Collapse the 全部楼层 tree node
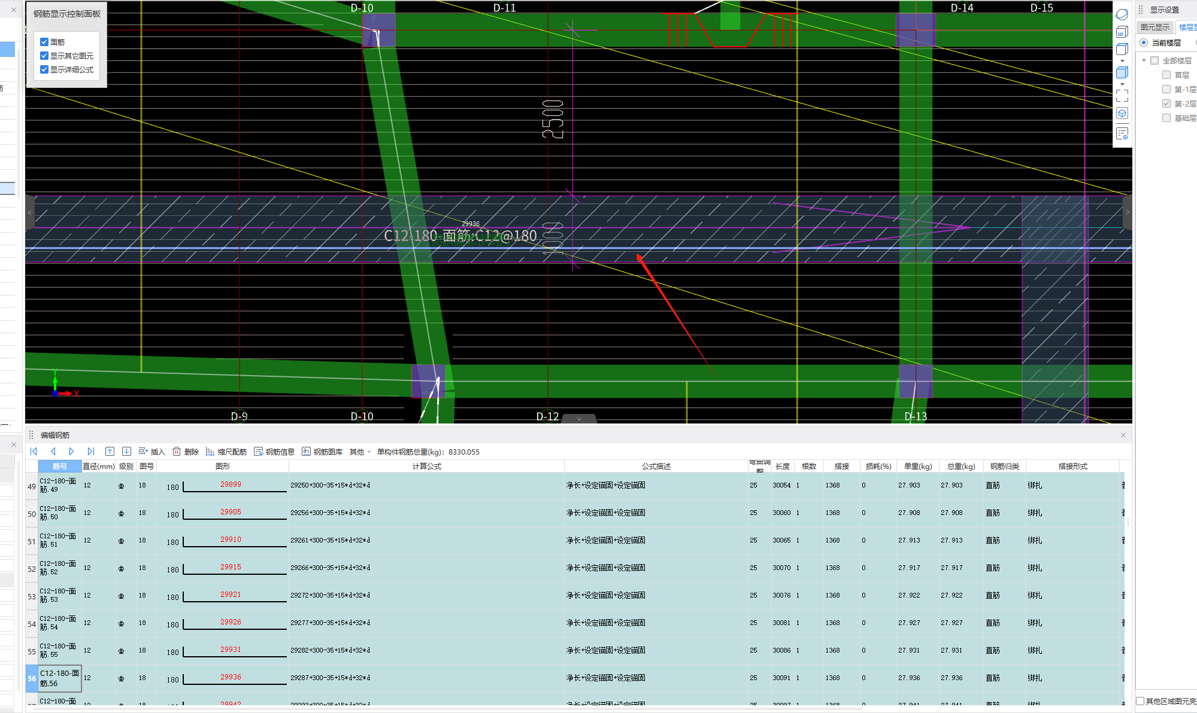 (1144, 60)
